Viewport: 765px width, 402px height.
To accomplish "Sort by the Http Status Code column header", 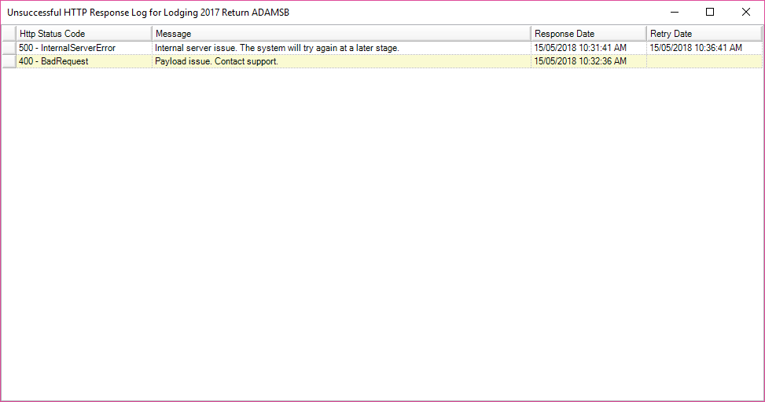I will tap(84, 34).
